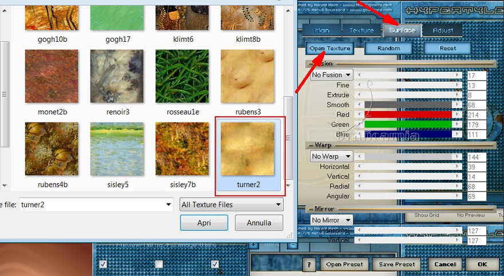Dismiss the file dialog with Annulla

259,223
